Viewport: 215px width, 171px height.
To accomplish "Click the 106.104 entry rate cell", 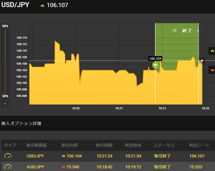I will [74, 156].
